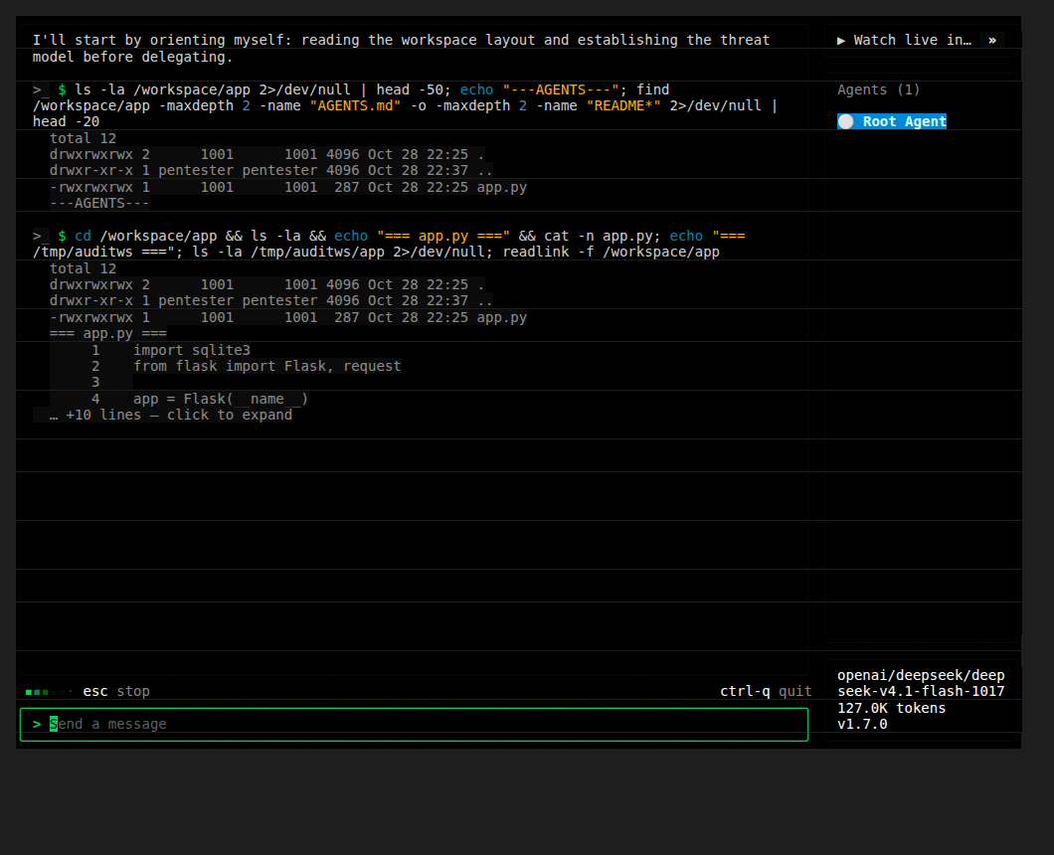Expand '+10 lines — click to expand'
Viewport: 1054px width, 855px height.
(x=171, y=416)
